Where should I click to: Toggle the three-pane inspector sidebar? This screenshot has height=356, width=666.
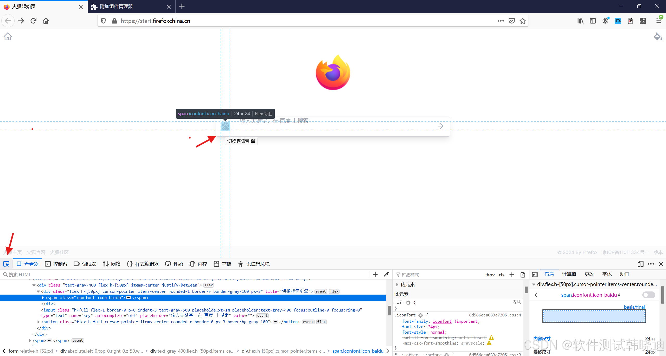coord(535,274)
